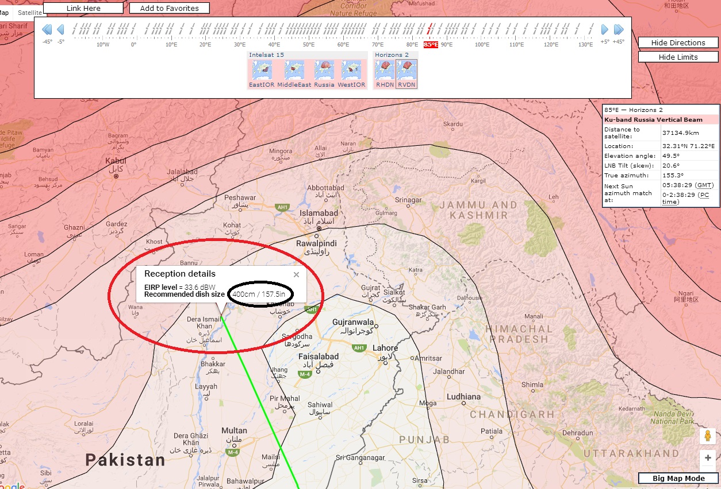The height and width of the screenshot is (489, 721).
Task: Click the Link Here button
Action: (83, 8)
